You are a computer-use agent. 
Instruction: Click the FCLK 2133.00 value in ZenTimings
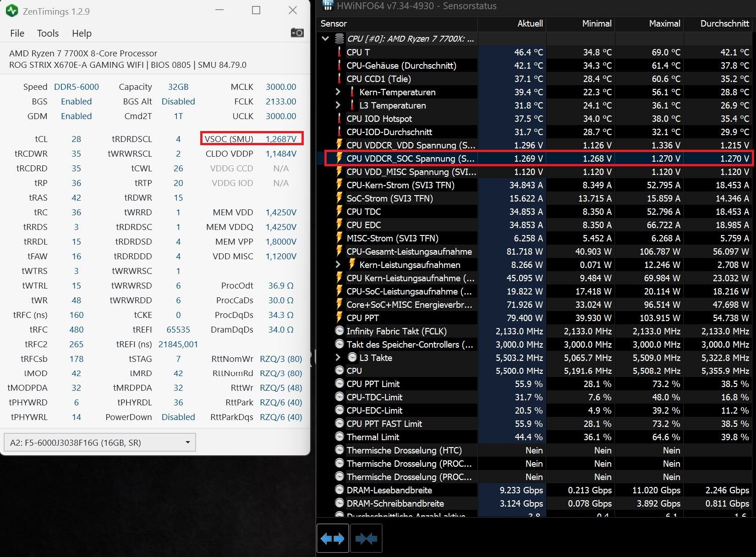[x=281, y=102]
